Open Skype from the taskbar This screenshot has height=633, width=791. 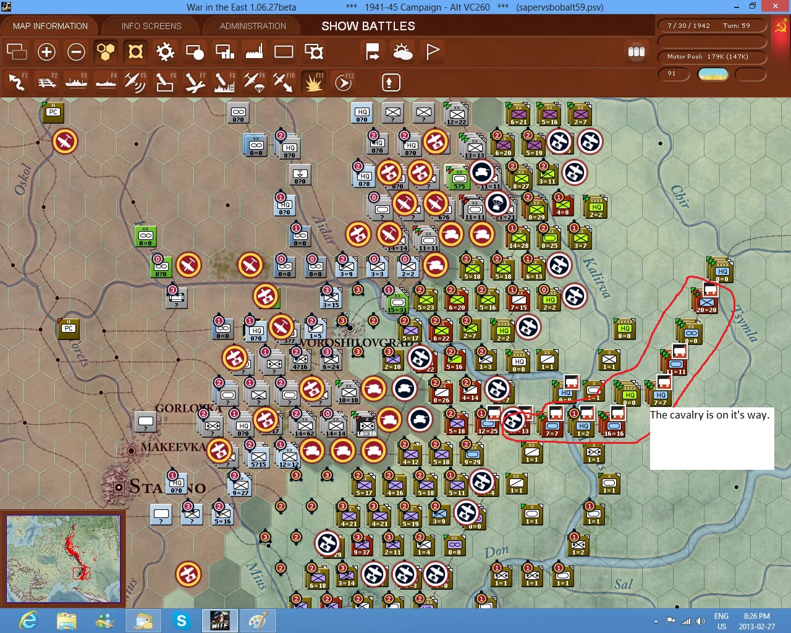pos(182,621)
